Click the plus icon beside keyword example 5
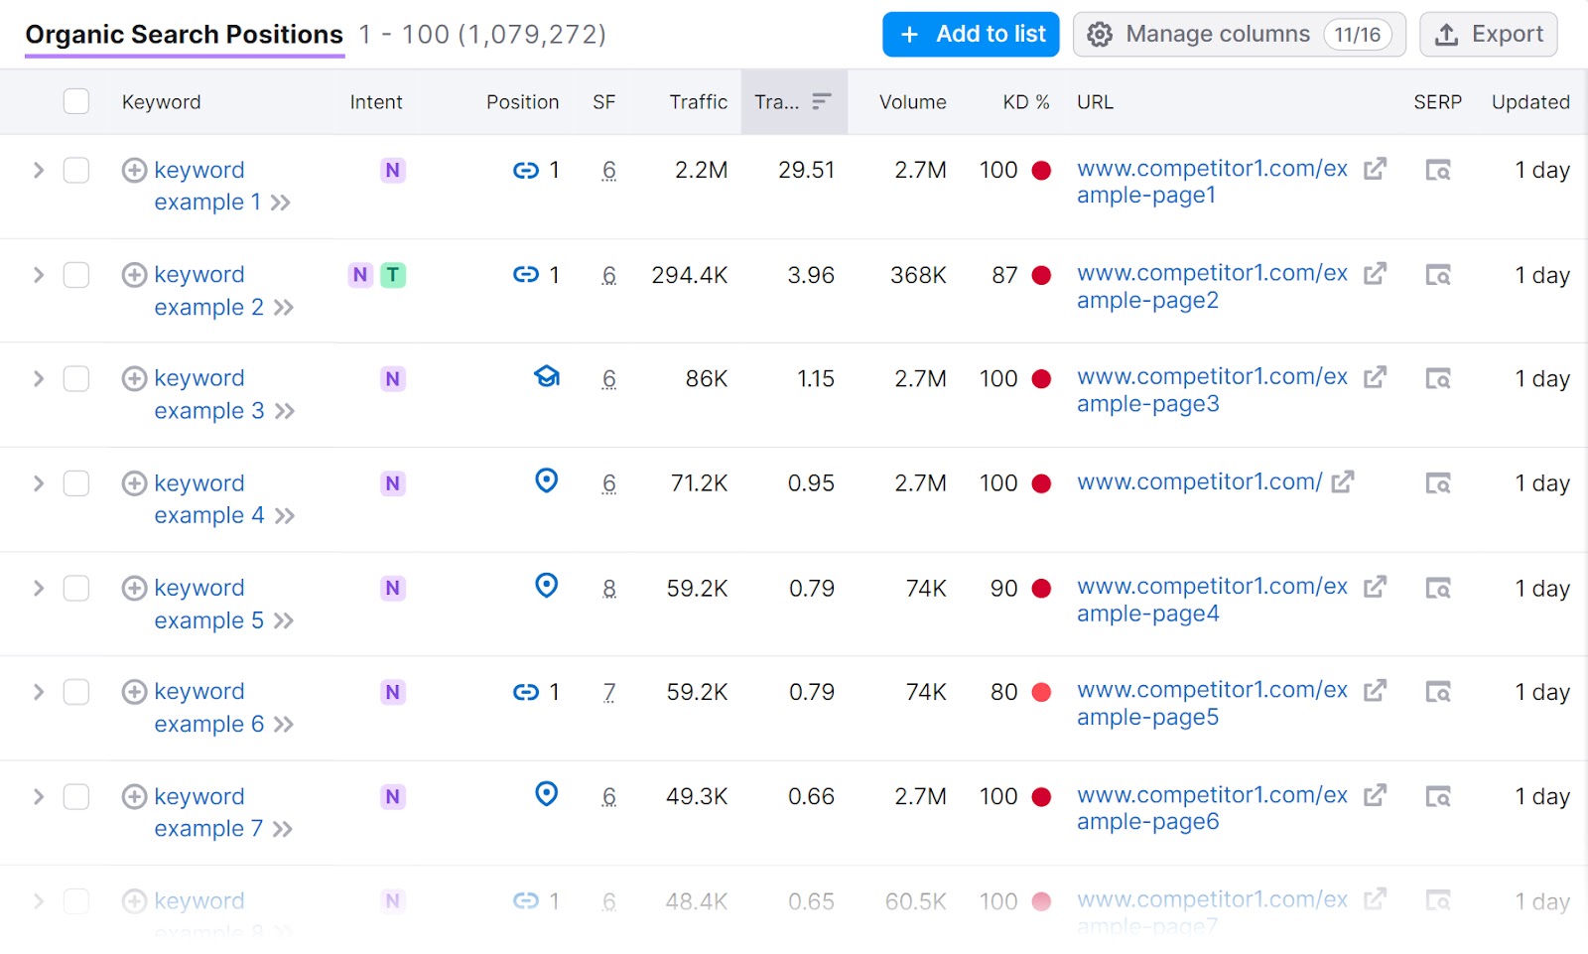Image resolution: width=1588 pixels, height=954 pixels. point(134,588)
